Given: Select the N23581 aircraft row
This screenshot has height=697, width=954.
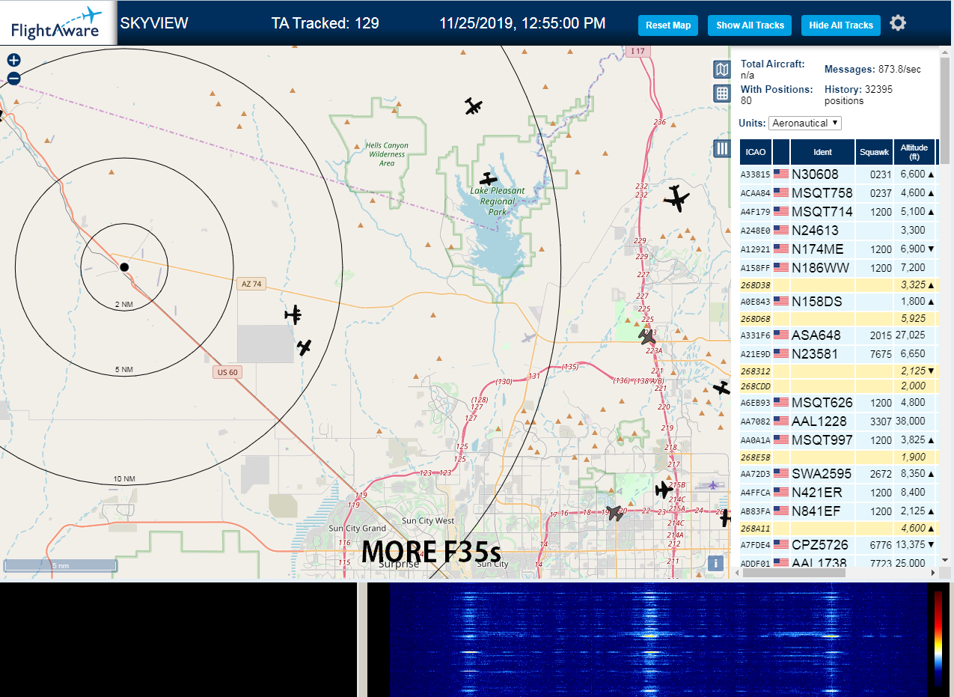Looking at the screenshot, I should pos(838,353).
